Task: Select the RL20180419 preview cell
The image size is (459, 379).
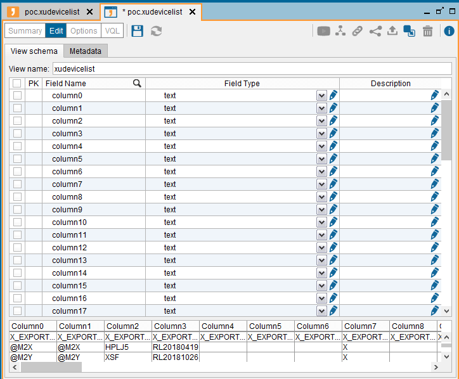Action: tap(176, 347)
